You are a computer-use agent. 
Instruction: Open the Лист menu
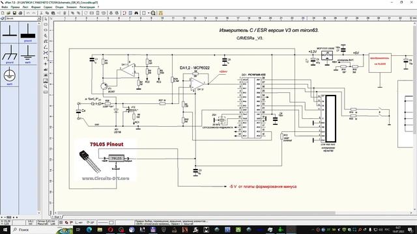tap(25, 7)
